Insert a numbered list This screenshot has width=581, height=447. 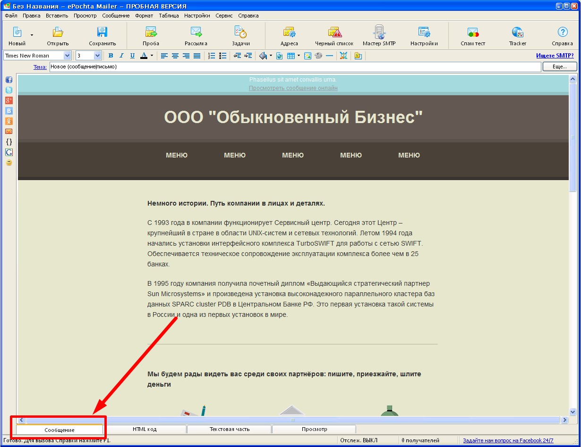tap(212, 56)
